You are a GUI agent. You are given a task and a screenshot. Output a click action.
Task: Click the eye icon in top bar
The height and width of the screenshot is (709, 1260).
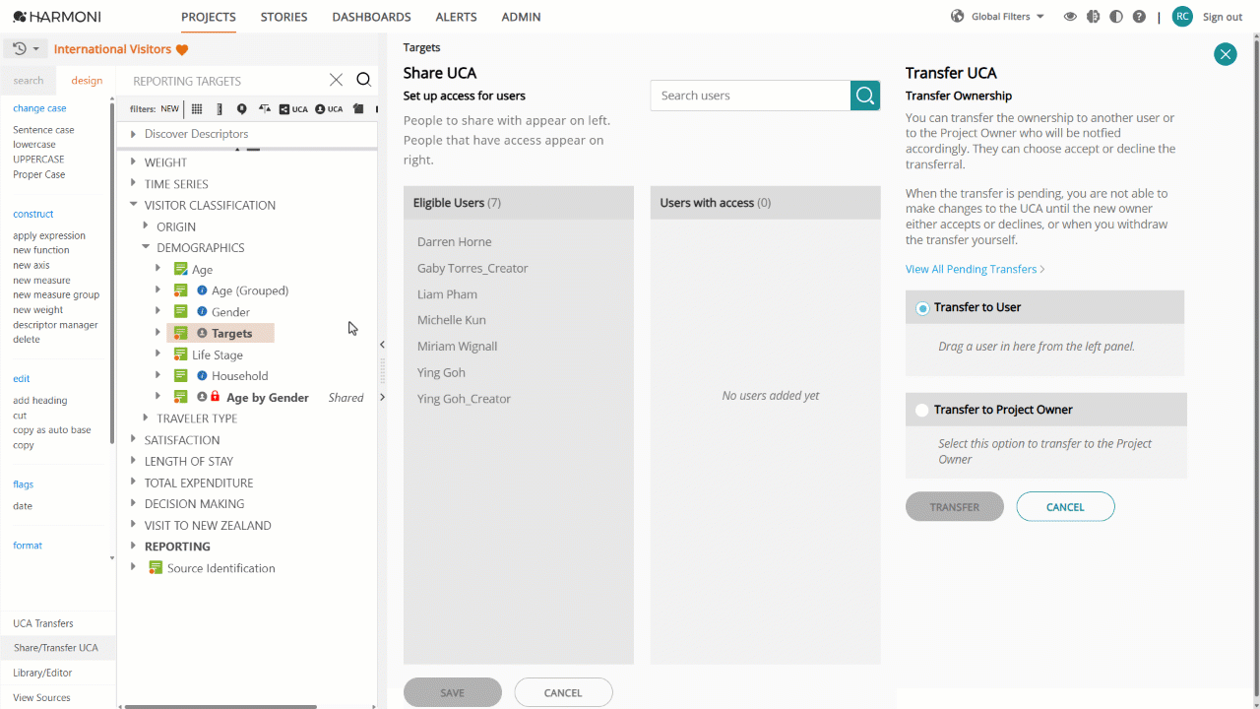1070,17
